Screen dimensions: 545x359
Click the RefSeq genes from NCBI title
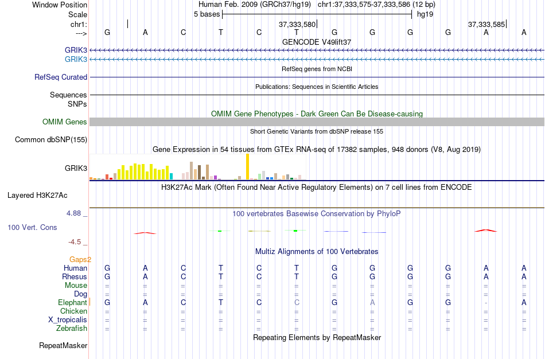(317, 69)
